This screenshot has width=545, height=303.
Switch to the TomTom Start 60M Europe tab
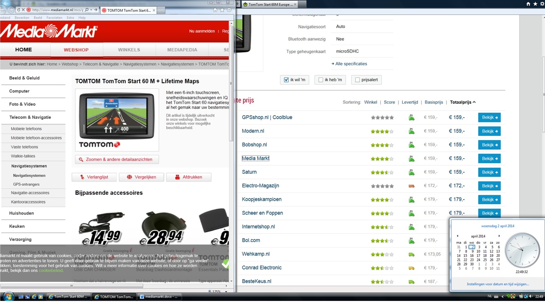pyautogui.click(x=270, y=4)
